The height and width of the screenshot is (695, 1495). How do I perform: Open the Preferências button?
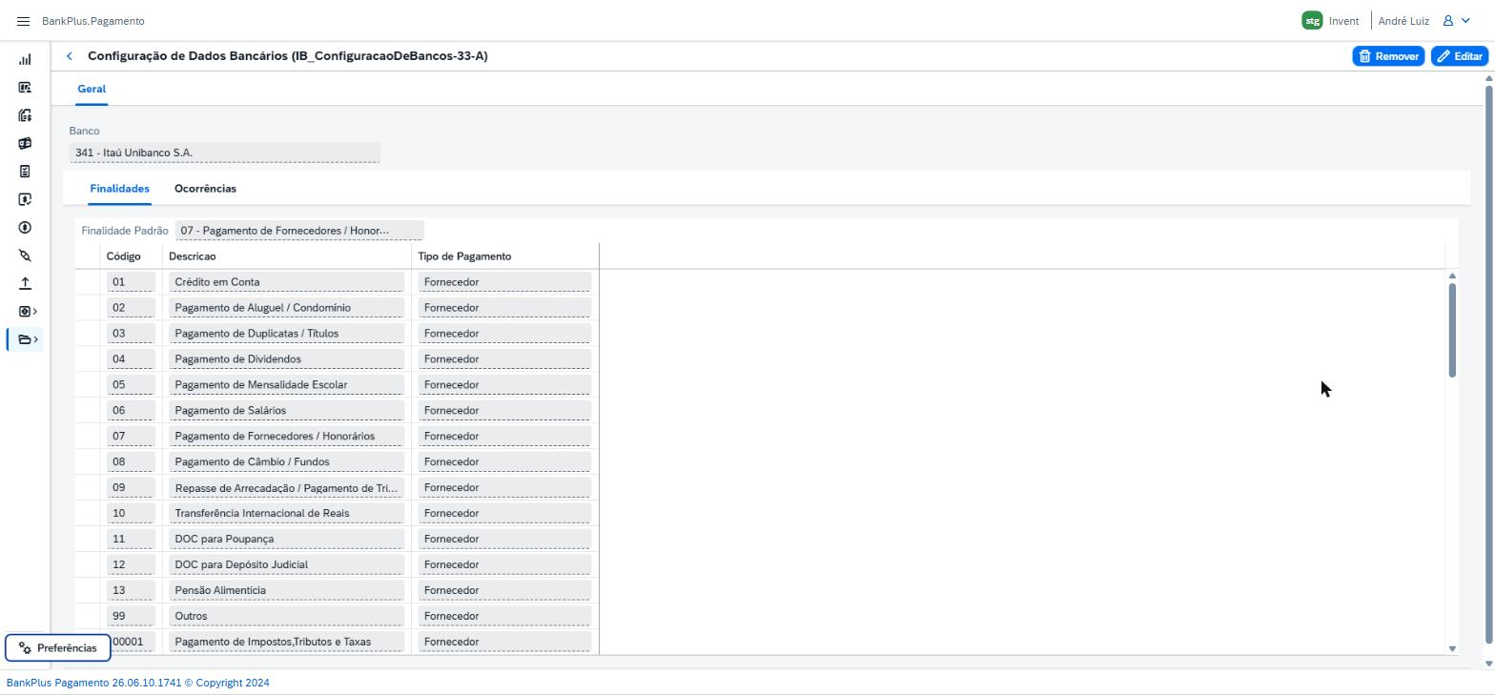[58, 648]
